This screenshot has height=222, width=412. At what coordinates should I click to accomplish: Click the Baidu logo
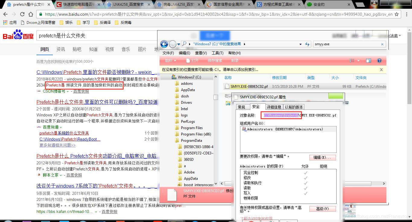[x=18, y=35]
